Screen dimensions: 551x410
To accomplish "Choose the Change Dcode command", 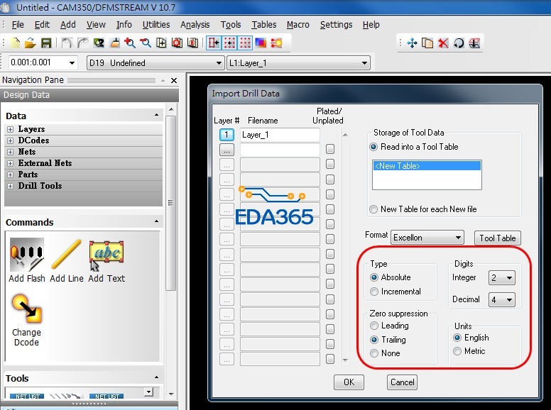I will [27, 321].
